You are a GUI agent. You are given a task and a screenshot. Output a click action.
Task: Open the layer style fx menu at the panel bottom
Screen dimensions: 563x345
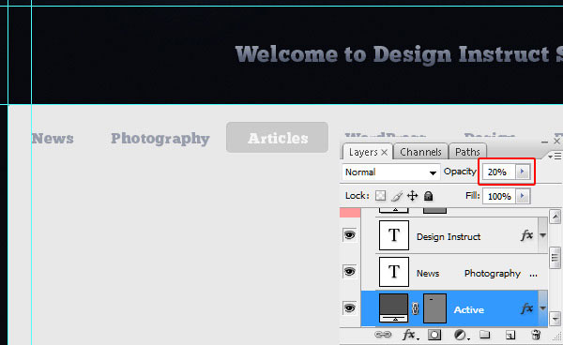(410, 335)
